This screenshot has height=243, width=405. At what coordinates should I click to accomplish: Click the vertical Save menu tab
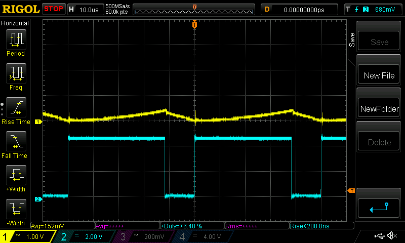(352, 40)
